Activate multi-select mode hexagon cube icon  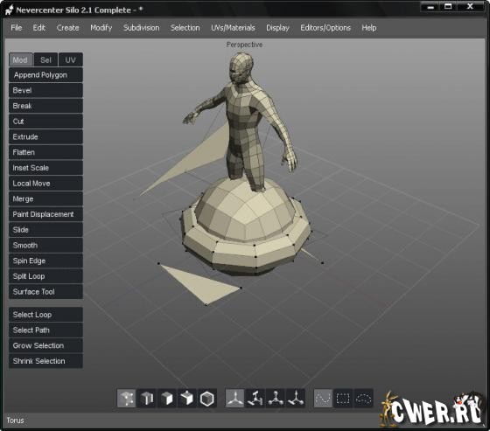point(206,398)
